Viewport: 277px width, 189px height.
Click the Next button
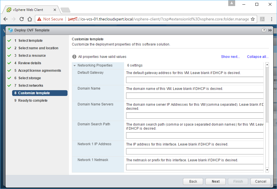(x=216, y=182)
